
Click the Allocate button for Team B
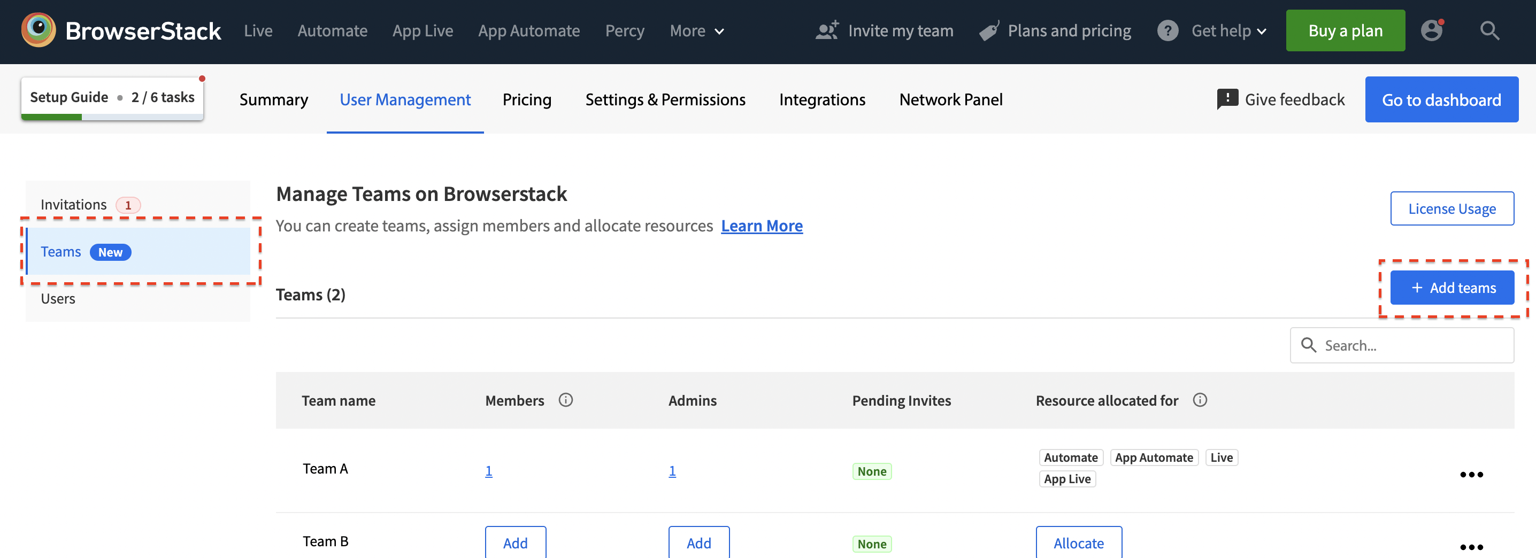click(x=1078, y=542)
